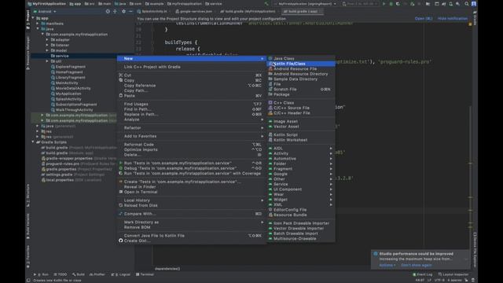The width and height of the screenshot is (503, 283).
Task: Click Multisource-Drawable entry icon
Action: tap(270, 239)
